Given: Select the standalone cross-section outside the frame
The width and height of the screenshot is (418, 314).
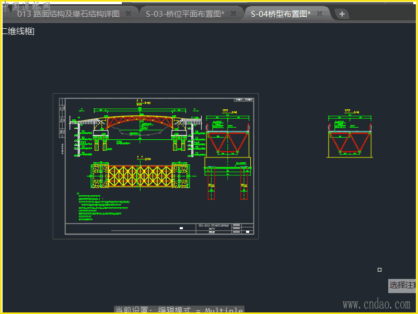Looking at the screenshot, I should click(350, 139).
